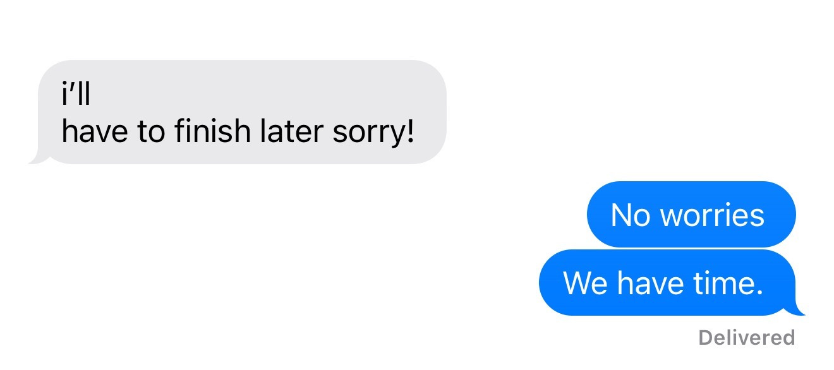Click the word "i'll" in gray bubble
Viewport: 834px width, 370px height.
[76, 95]
